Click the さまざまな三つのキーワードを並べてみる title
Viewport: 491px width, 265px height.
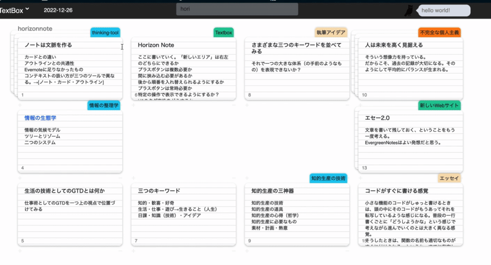(x=296, y=48)
